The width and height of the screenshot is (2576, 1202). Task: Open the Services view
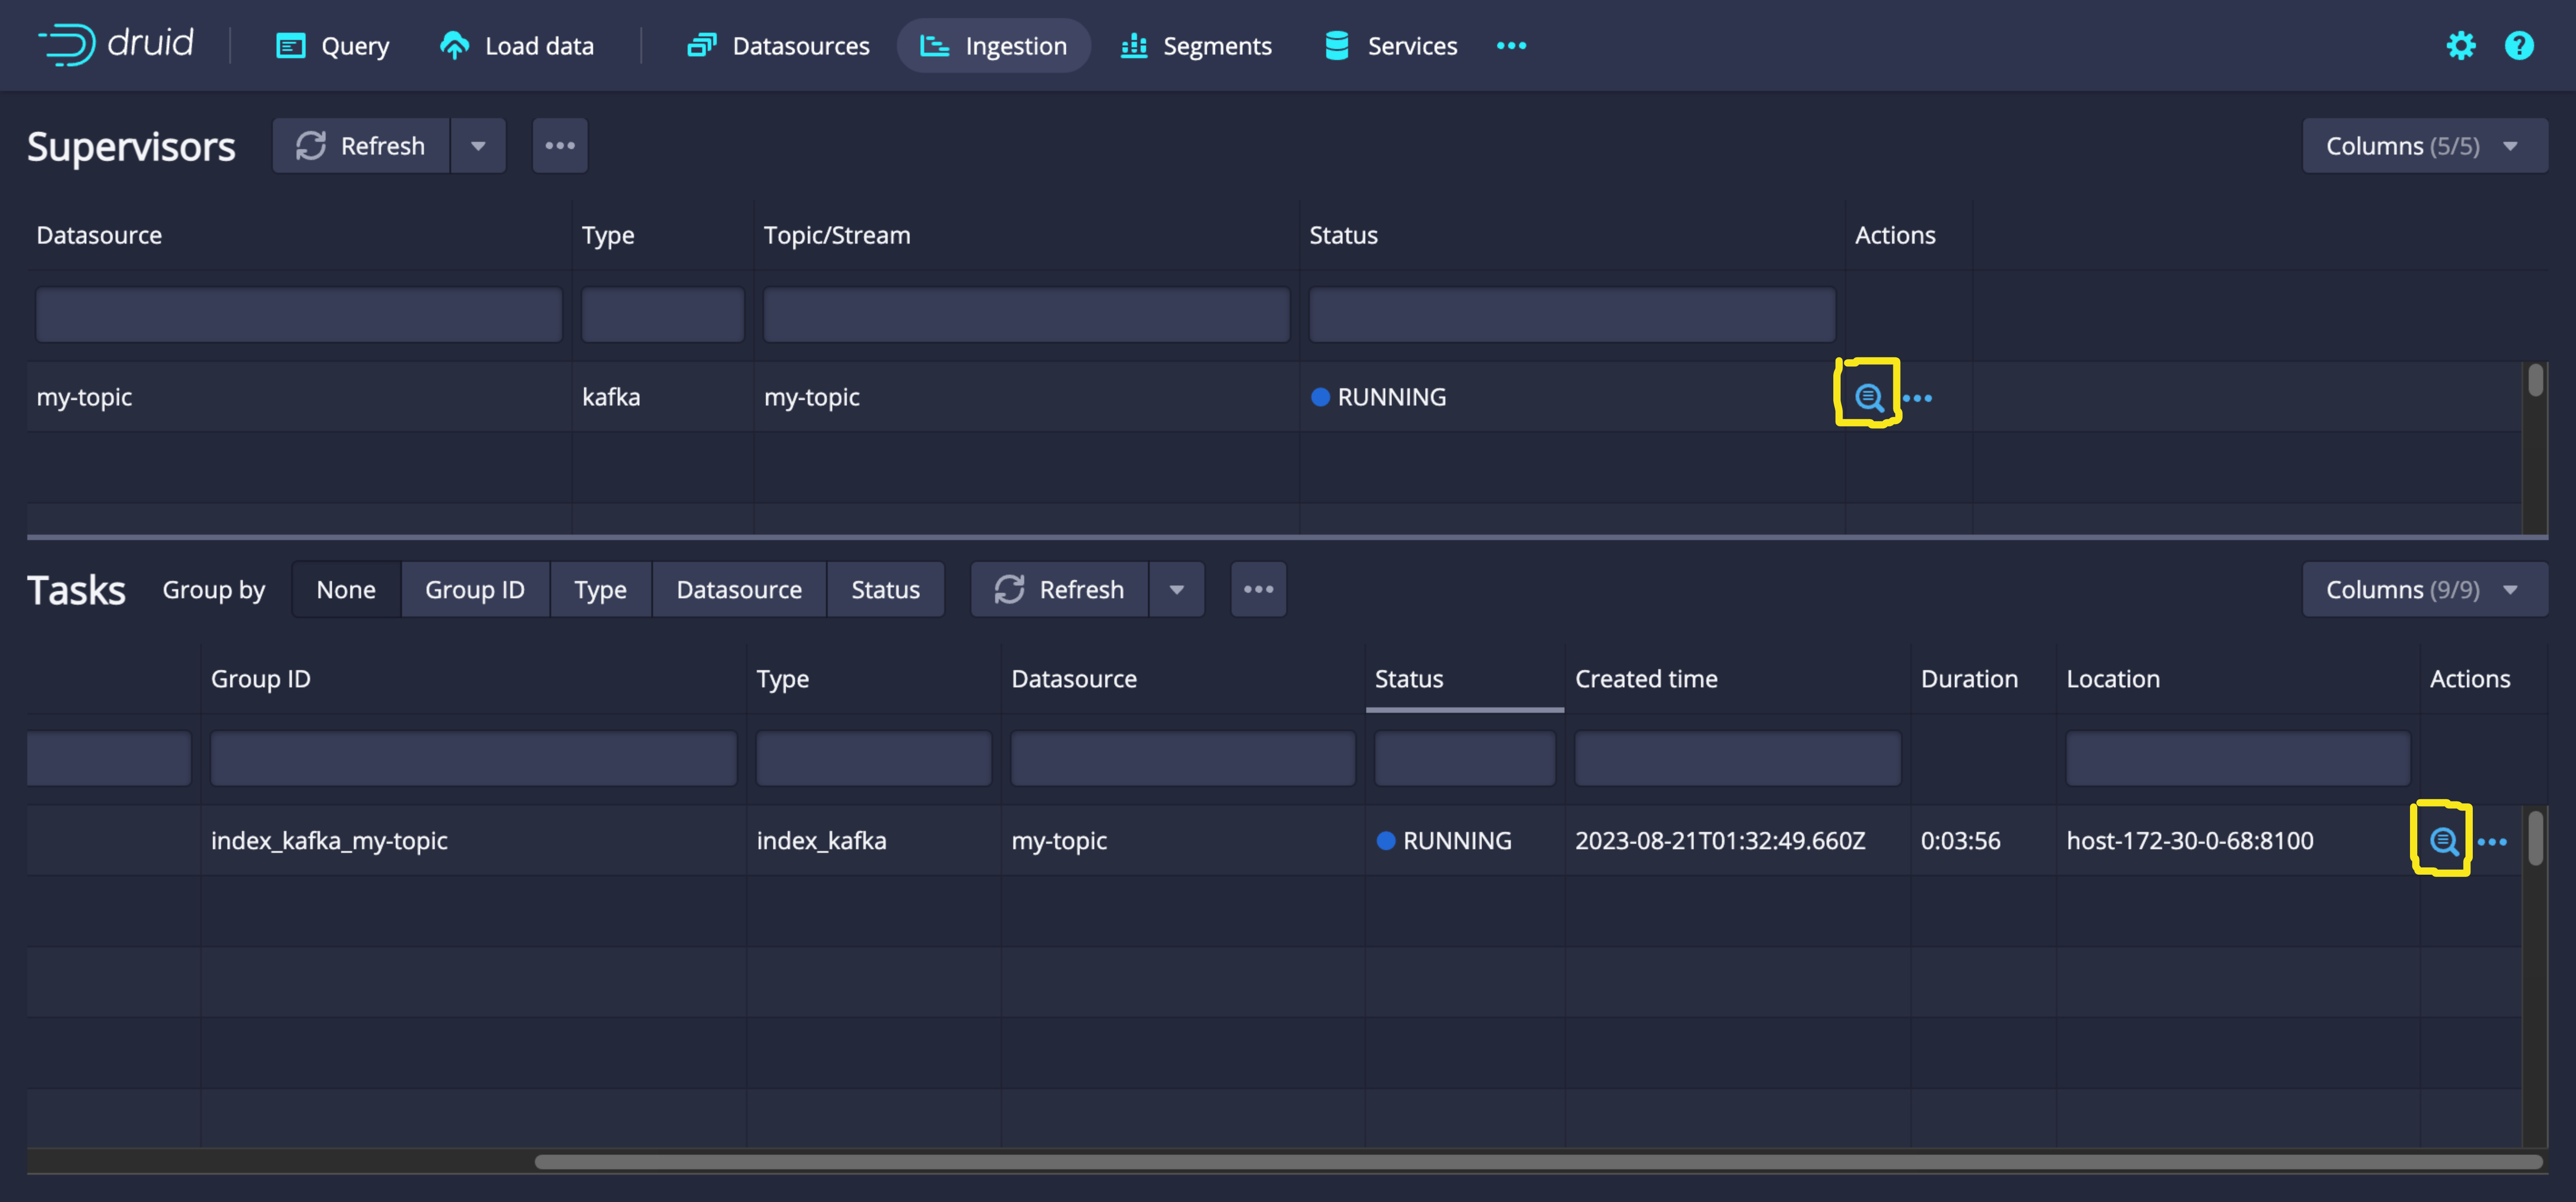click(1390, 46)
